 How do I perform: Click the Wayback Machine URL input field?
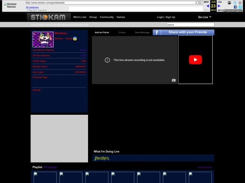click(x=111, y=3)
